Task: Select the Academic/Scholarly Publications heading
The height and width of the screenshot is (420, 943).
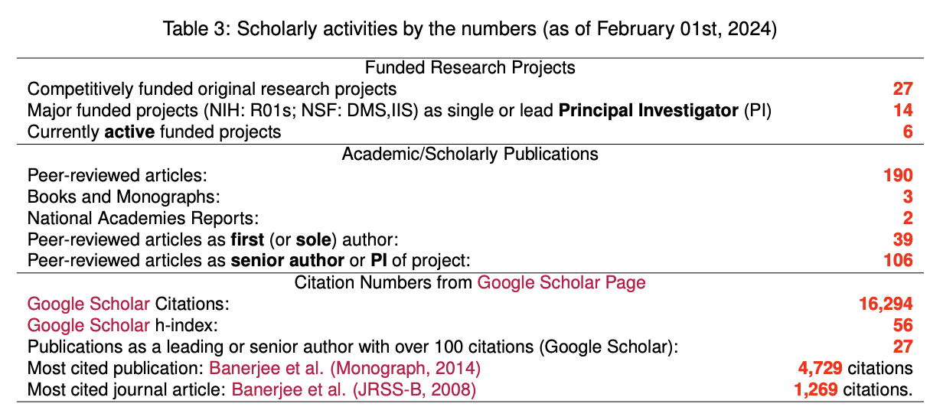Action: coord(470,154)
